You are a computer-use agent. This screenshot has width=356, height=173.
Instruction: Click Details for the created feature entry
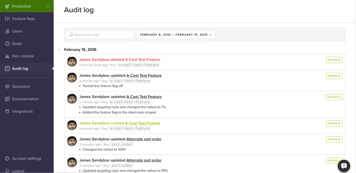[x=334, y=124]
